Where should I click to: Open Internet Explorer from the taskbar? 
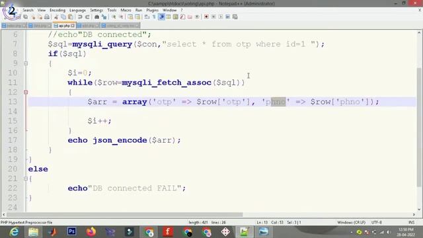[14, 232]
